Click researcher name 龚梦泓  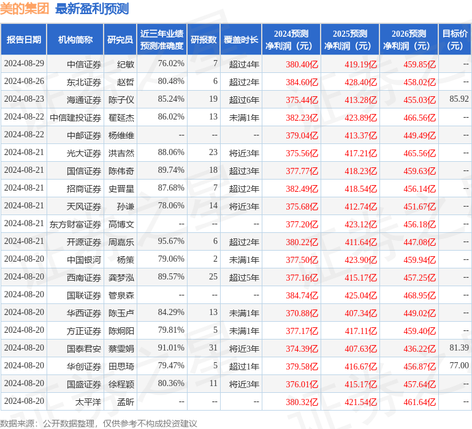[121, 278]
